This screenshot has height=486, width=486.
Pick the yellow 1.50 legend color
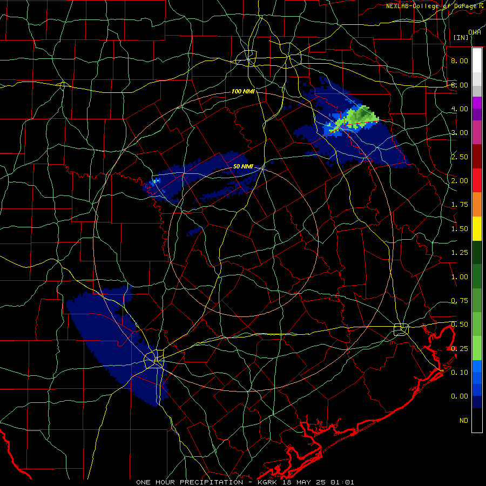tap(477, 228)
